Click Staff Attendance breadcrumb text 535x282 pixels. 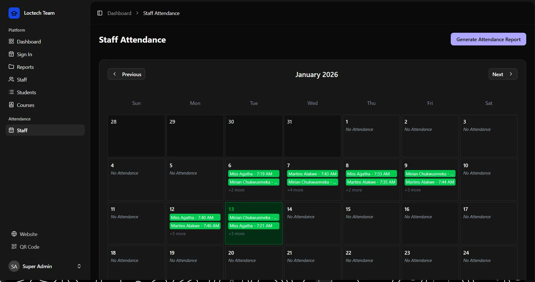pos(161,13)
